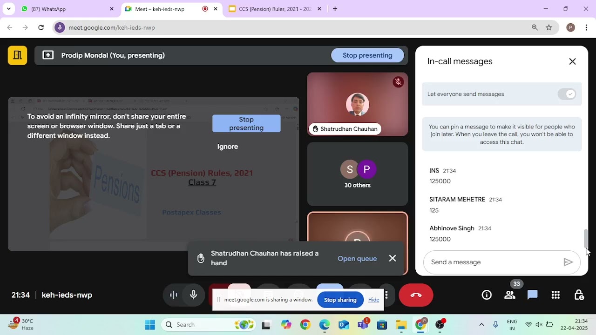Open the Chrome profile avatar
Screen dimensions: 596x335
pyautogui.click(x=570, y=27)
